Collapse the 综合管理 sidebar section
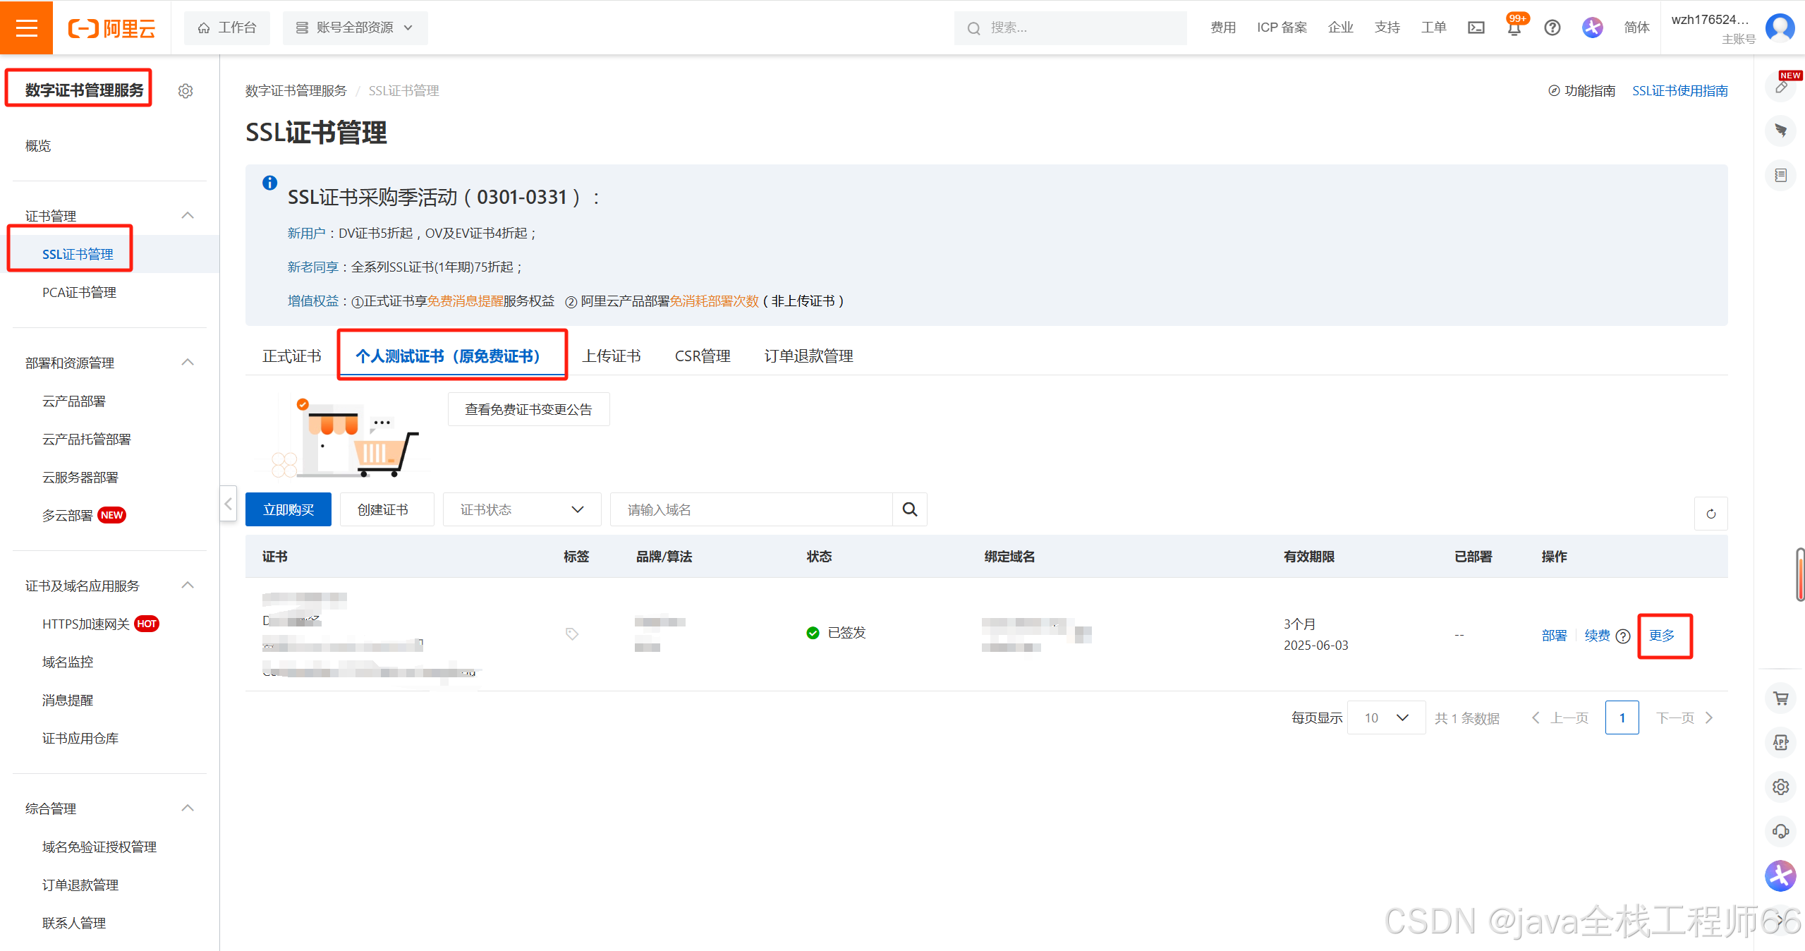Screen dimensions: 1805x951 (x=187, y=808)
